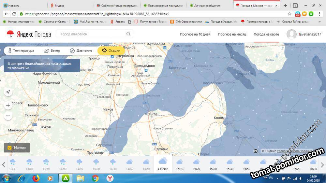The width and height of the screenshot is (326, 183).
Task: Open Погода в Усадах bookmark
Action: coord(221,21)
